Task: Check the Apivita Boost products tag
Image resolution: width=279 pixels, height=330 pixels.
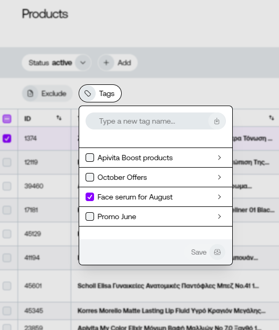Action: pyautogui.click(x=90, y=158)
